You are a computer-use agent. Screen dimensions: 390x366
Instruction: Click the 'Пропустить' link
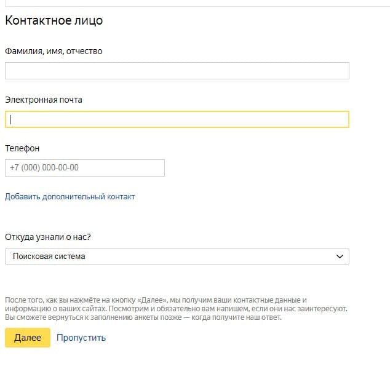[81, 338]
